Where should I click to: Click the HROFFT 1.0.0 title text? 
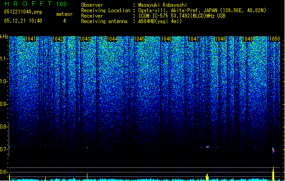[36, 4]
